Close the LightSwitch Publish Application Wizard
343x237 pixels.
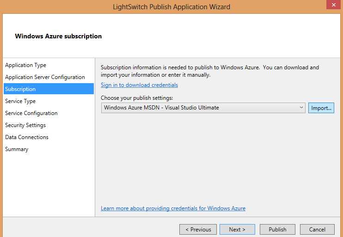coord(333,5)
